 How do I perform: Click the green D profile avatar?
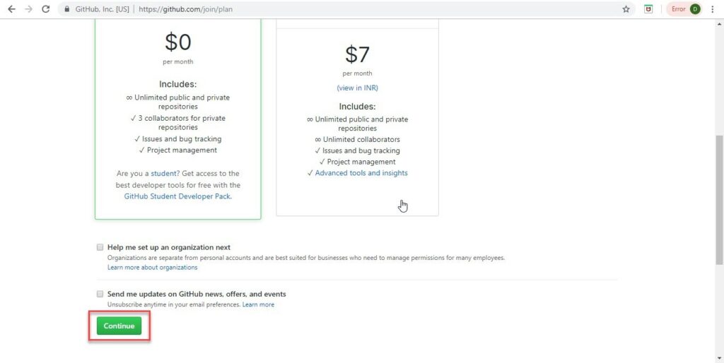696,8
